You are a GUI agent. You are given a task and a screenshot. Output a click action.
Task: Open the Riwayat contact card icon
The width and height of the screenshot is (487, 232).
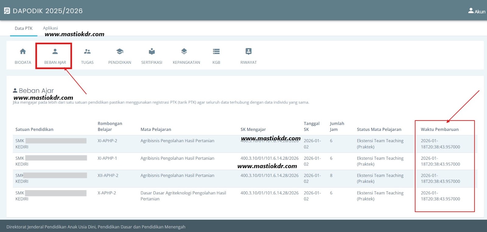(x=249, y=51)
